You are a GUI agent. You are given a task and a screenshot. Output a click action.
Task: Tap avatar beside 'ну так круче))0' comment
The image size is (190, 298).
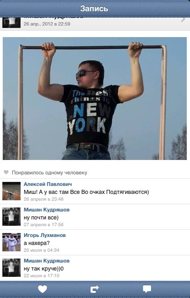(x=12, y=267)
